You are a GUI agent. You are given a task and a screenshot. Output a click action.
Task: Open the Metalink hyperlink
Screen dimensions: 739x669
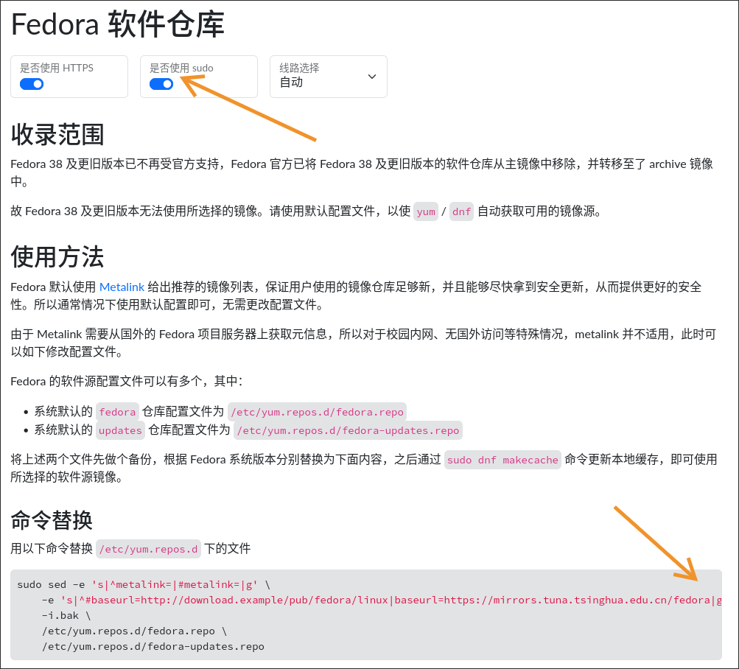[122, 287]
